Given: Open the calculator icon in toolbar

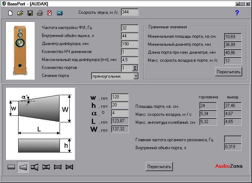Looking at the screenshot, I should coord(60,13).
